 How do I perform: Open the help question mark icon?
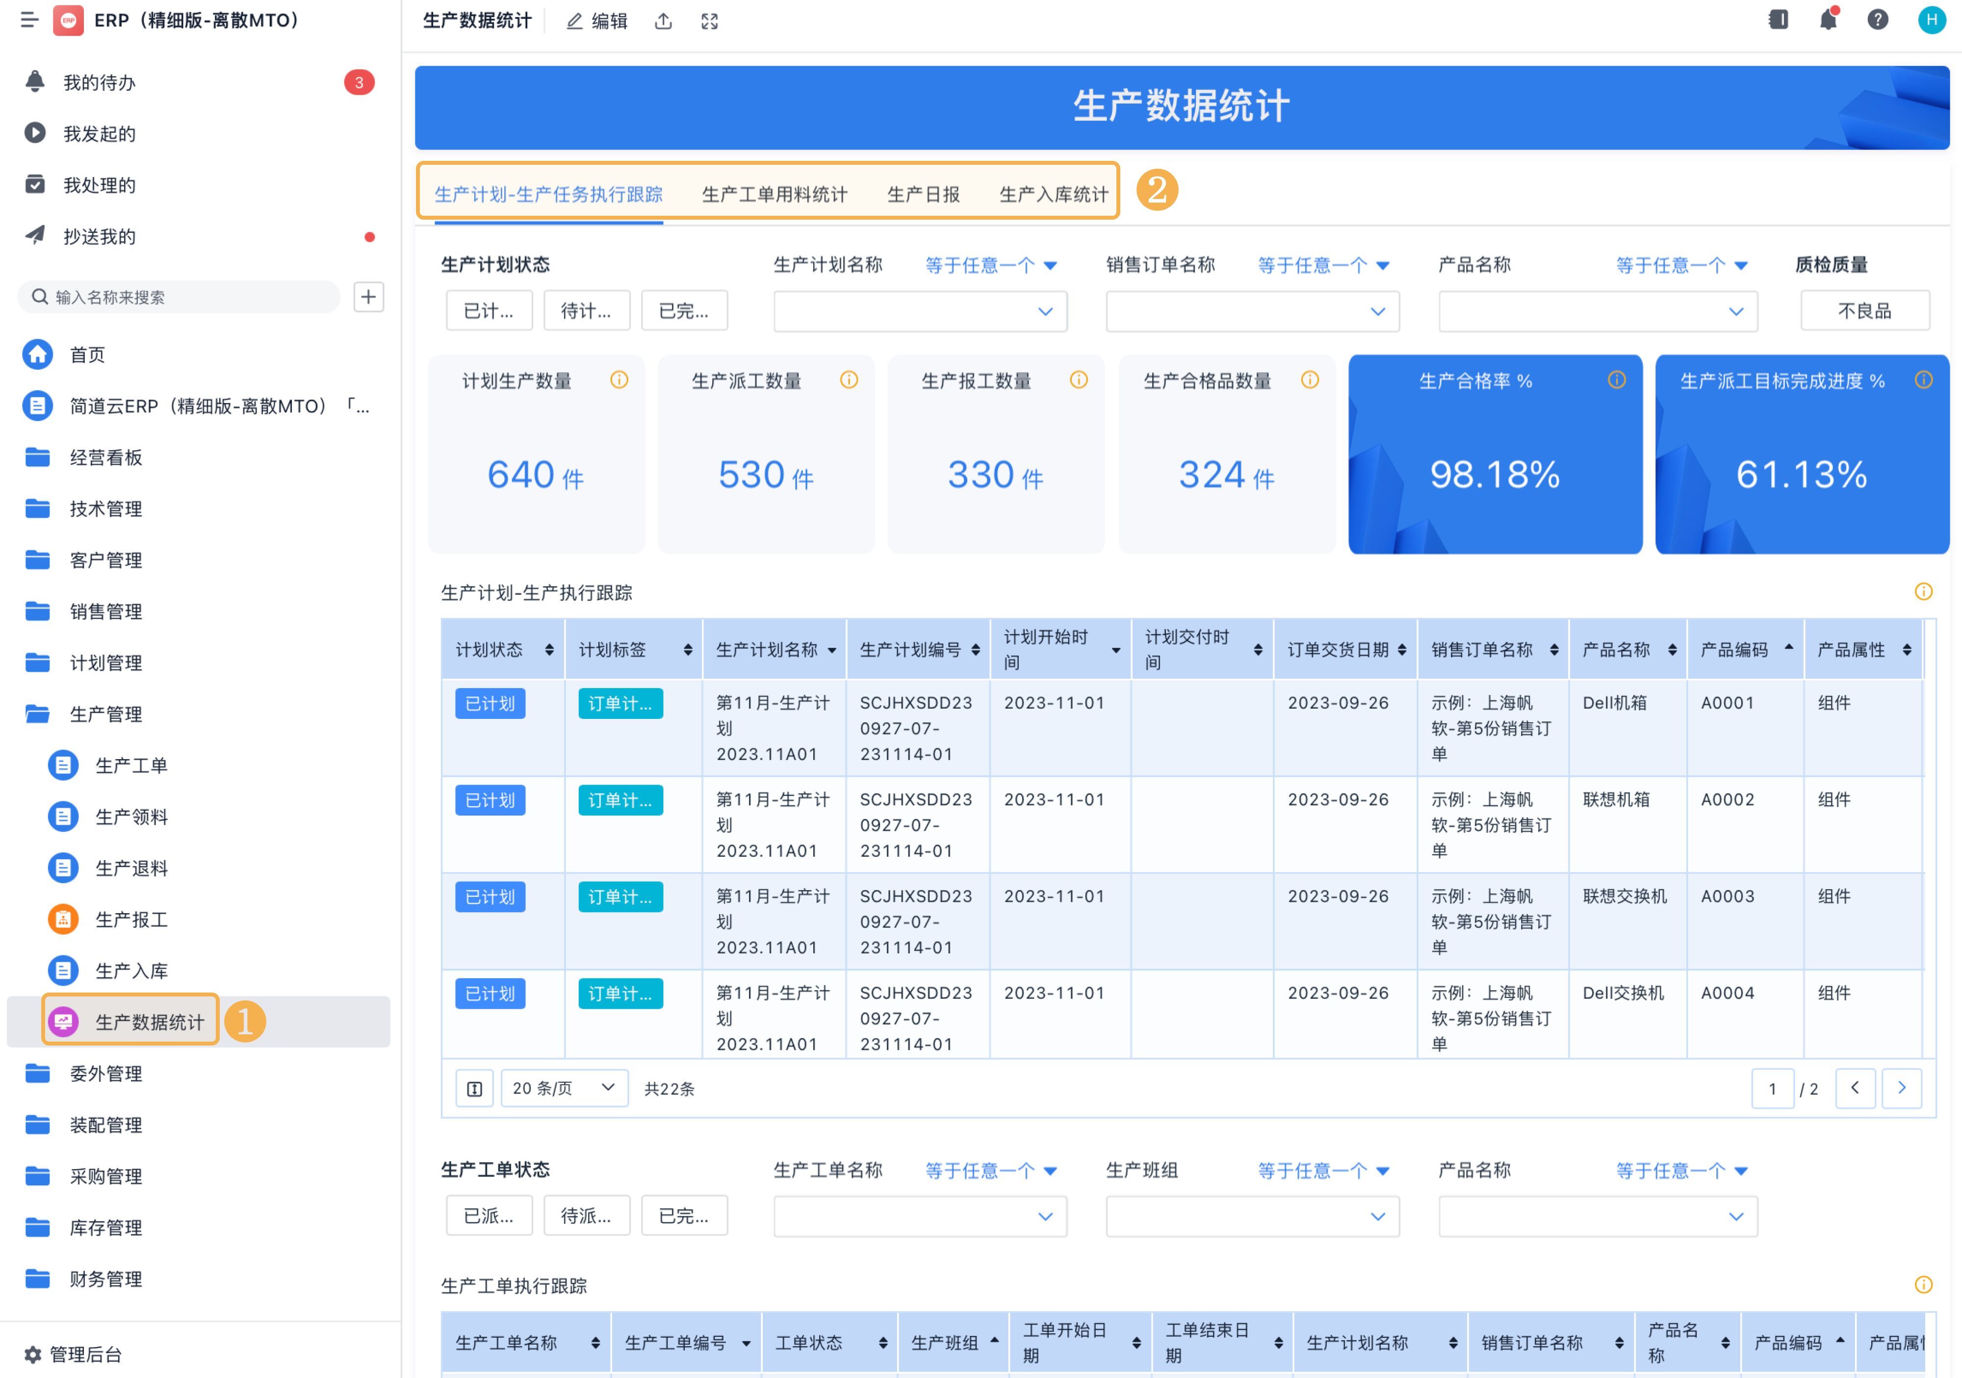pyautogui.click(x=1878, y=20)
